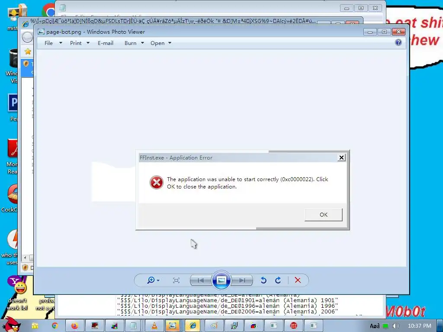This screenshot has height=332, width=443.
Task: Expand the Open dropdown arrow
Action: click(170, 43)
